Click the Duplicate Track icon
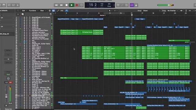Viewport: 196px width, 110px height. point(23,14)
